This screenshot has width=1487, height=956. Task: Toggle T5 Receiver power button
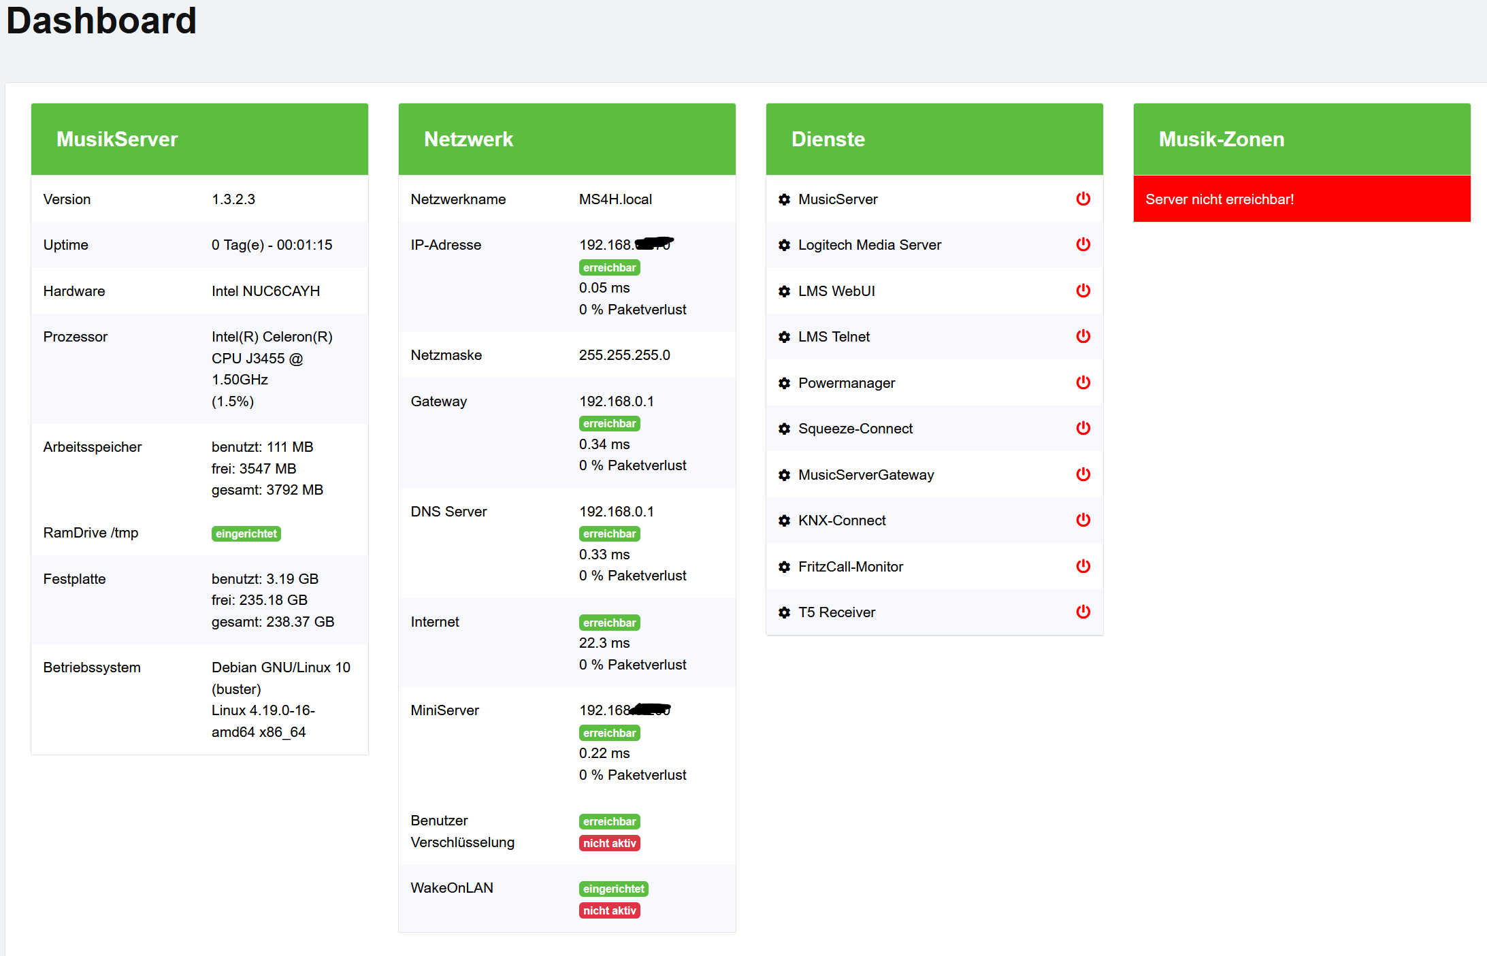coord(1083,612)
